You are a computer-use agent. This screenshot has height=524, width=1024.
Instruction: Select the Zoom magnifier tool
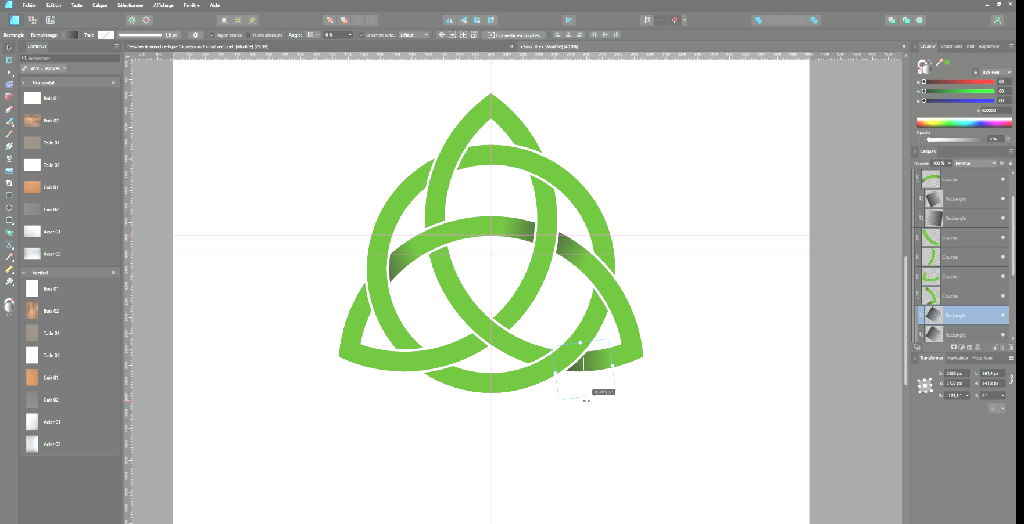[9, 282]
